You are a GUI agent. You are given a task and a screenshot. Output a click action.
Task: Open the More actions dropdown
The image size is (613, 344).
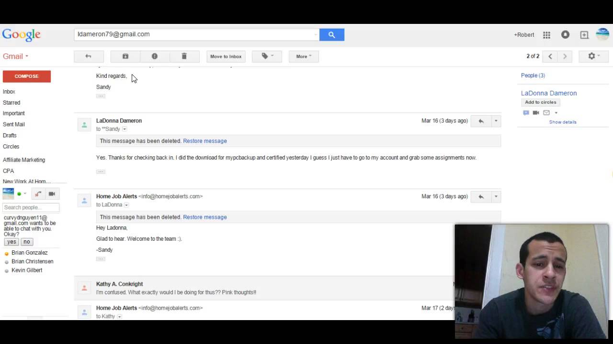point(304,56)
